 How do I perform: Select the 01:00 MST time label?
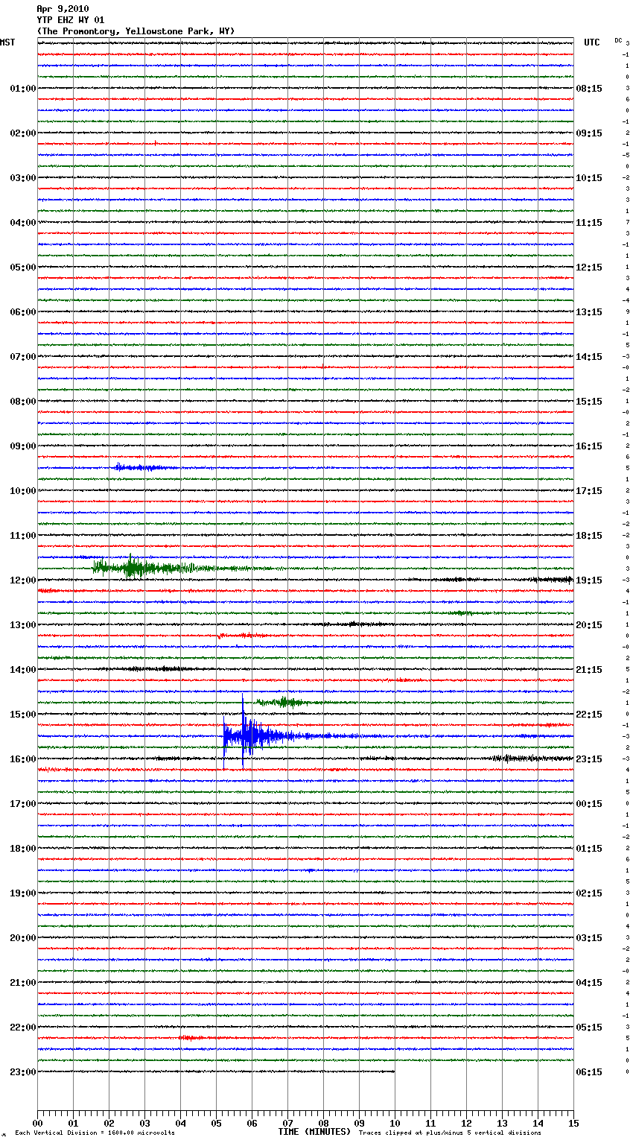pos(23,89)
